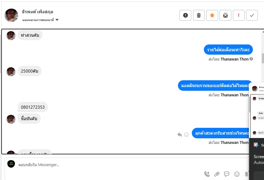This screenshot has width=264, height=180.
Task: Start a call with phone plus icon
Action: tap(207, 174)
